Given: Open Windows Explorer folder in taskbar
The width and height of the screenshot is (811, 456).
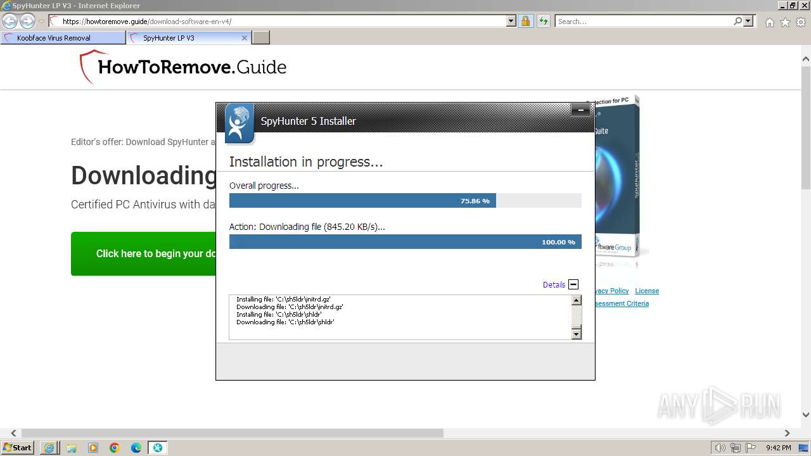Looking at the screenshot, I should click(72, 448).
